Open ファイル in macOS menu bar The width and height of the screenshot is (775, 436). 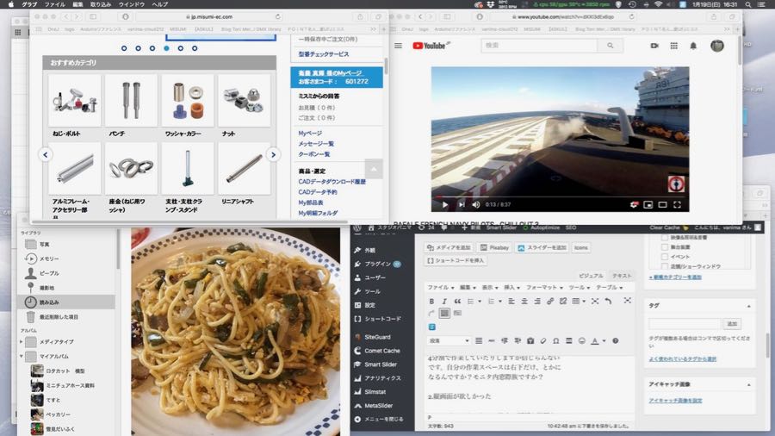(x=55, y=4)
